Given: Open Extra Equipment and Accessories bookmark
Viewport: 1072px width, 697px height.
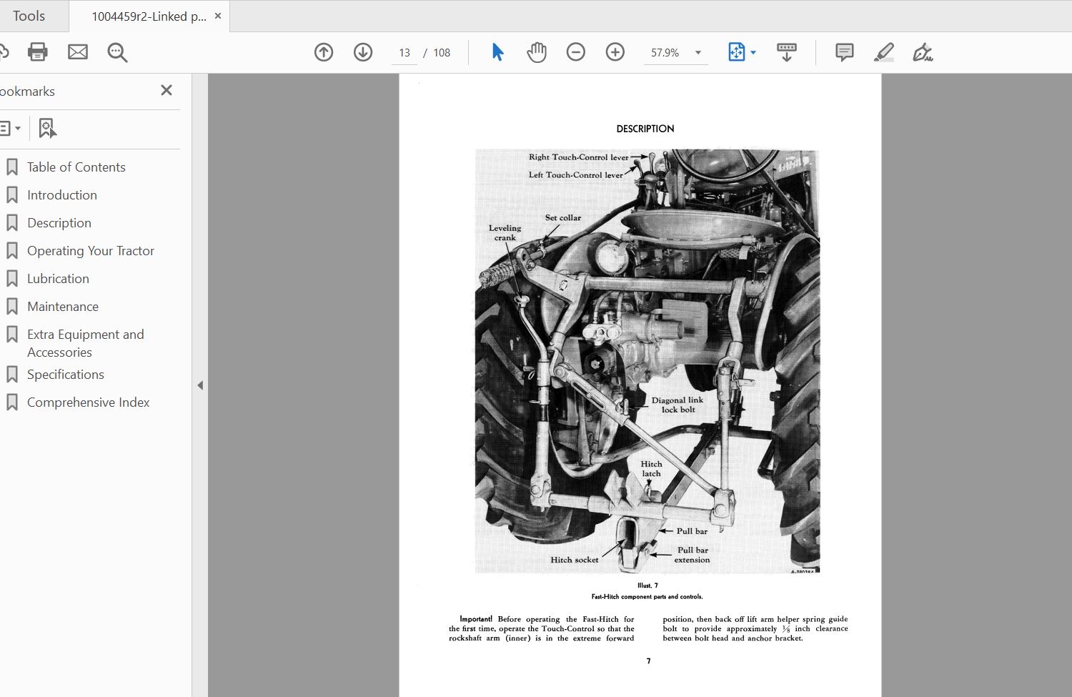Looking at the screenshot, I should tap(86, 343).
